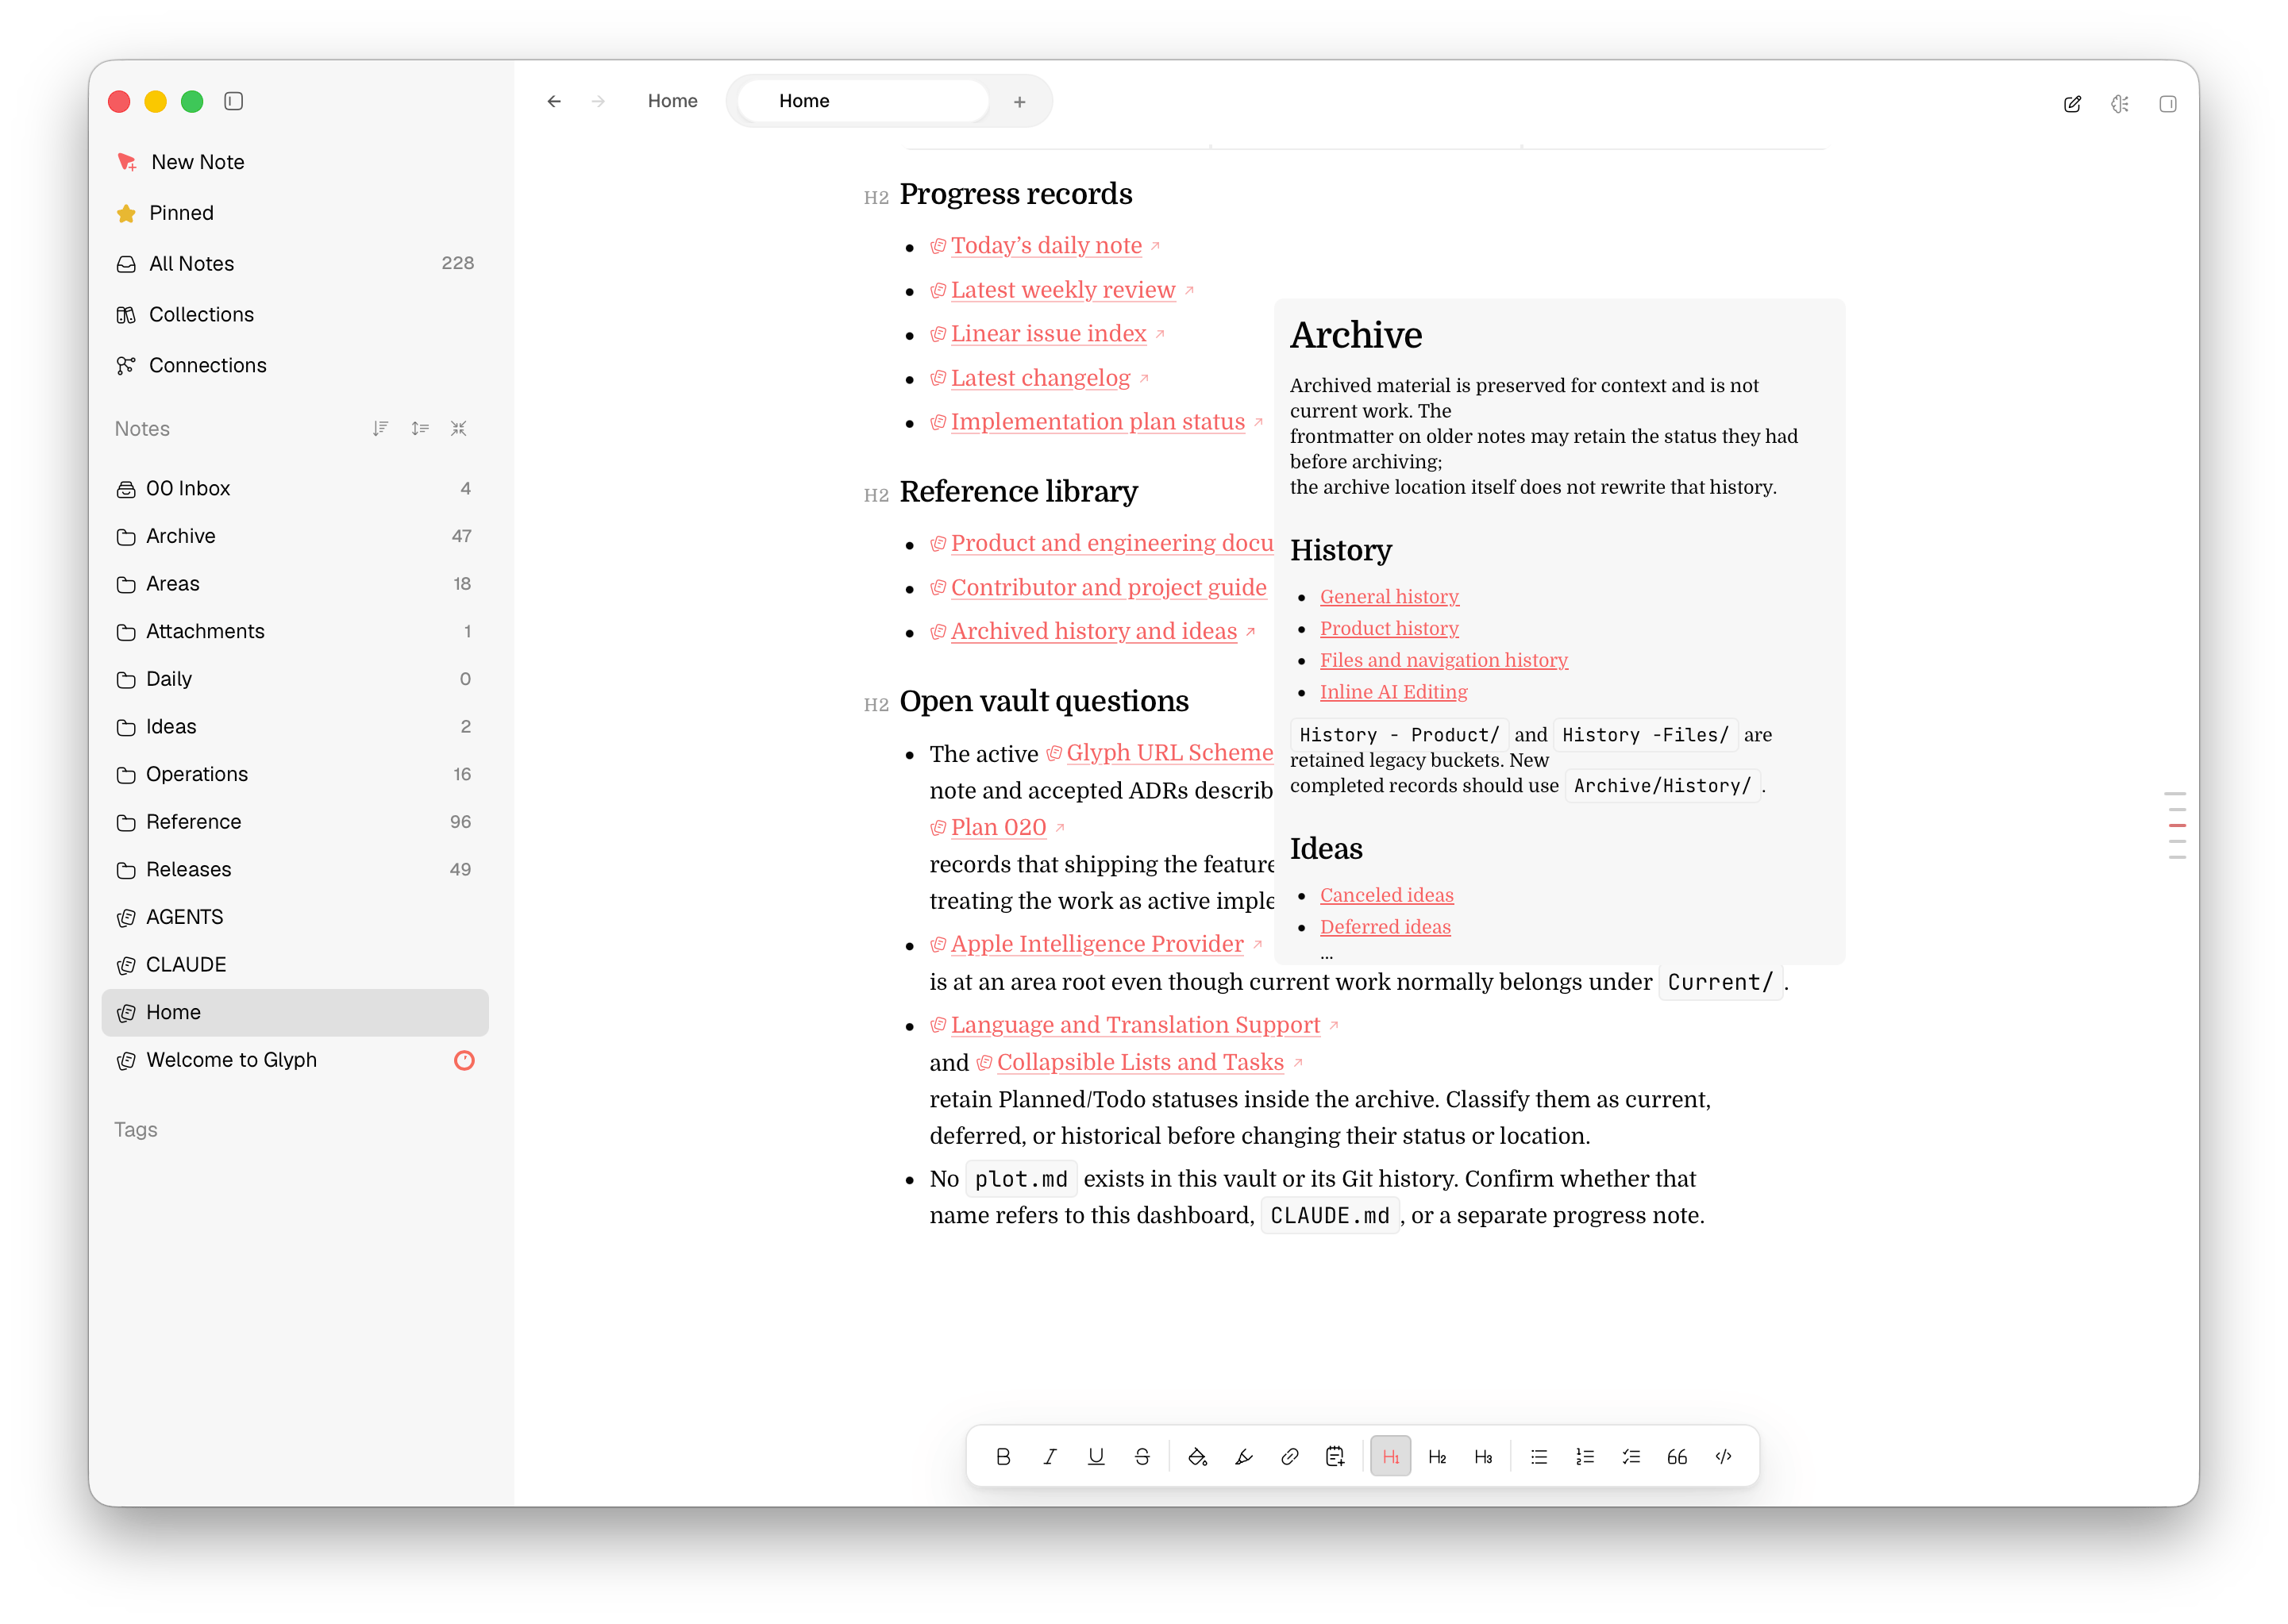Toggle Heading 2 style
Image resolution: width=2288 pixels, height=1624 pixels.
(1437, 1456)
